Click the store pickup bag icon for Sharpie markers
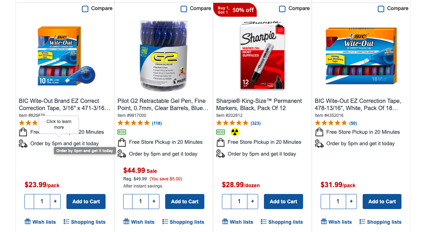The width and height of the screenshot is (423, 232). click(x=220, y=142)
